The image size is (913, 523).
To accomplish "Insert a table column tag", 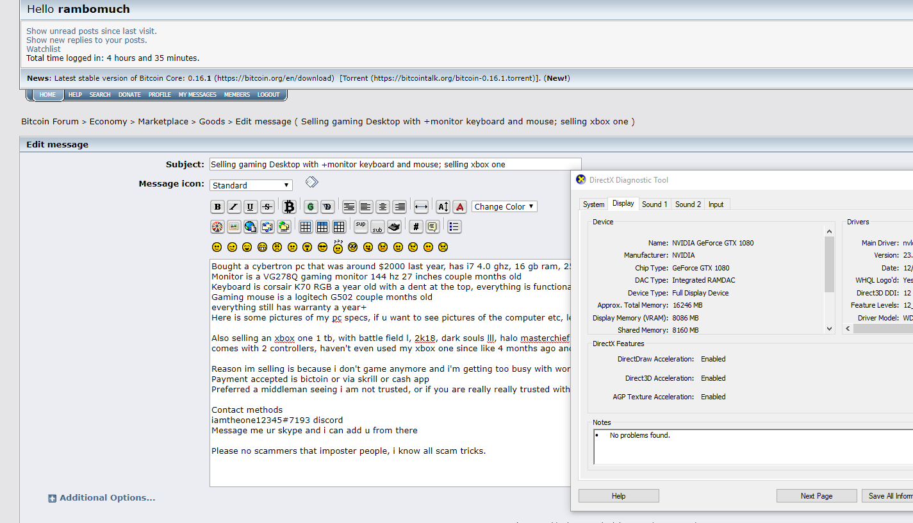I will point(339,226).
